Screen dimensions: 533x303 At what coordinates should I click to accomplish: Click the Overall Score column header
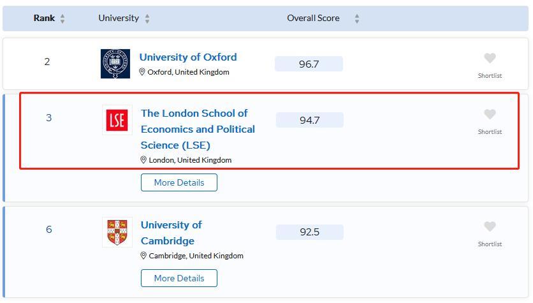tap(313, 18)
